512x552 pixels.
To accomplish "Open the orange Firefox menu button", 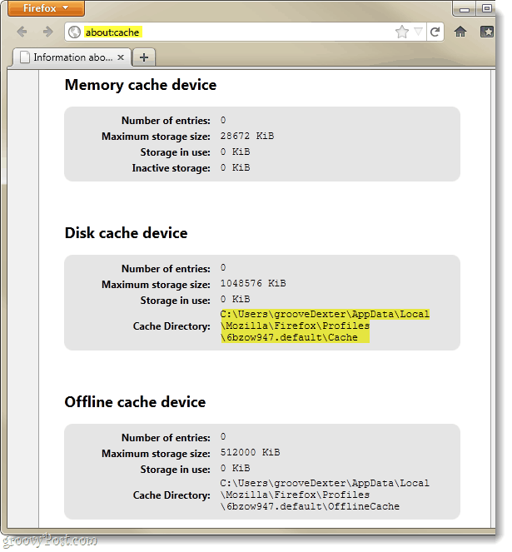I will pos(46,8).
